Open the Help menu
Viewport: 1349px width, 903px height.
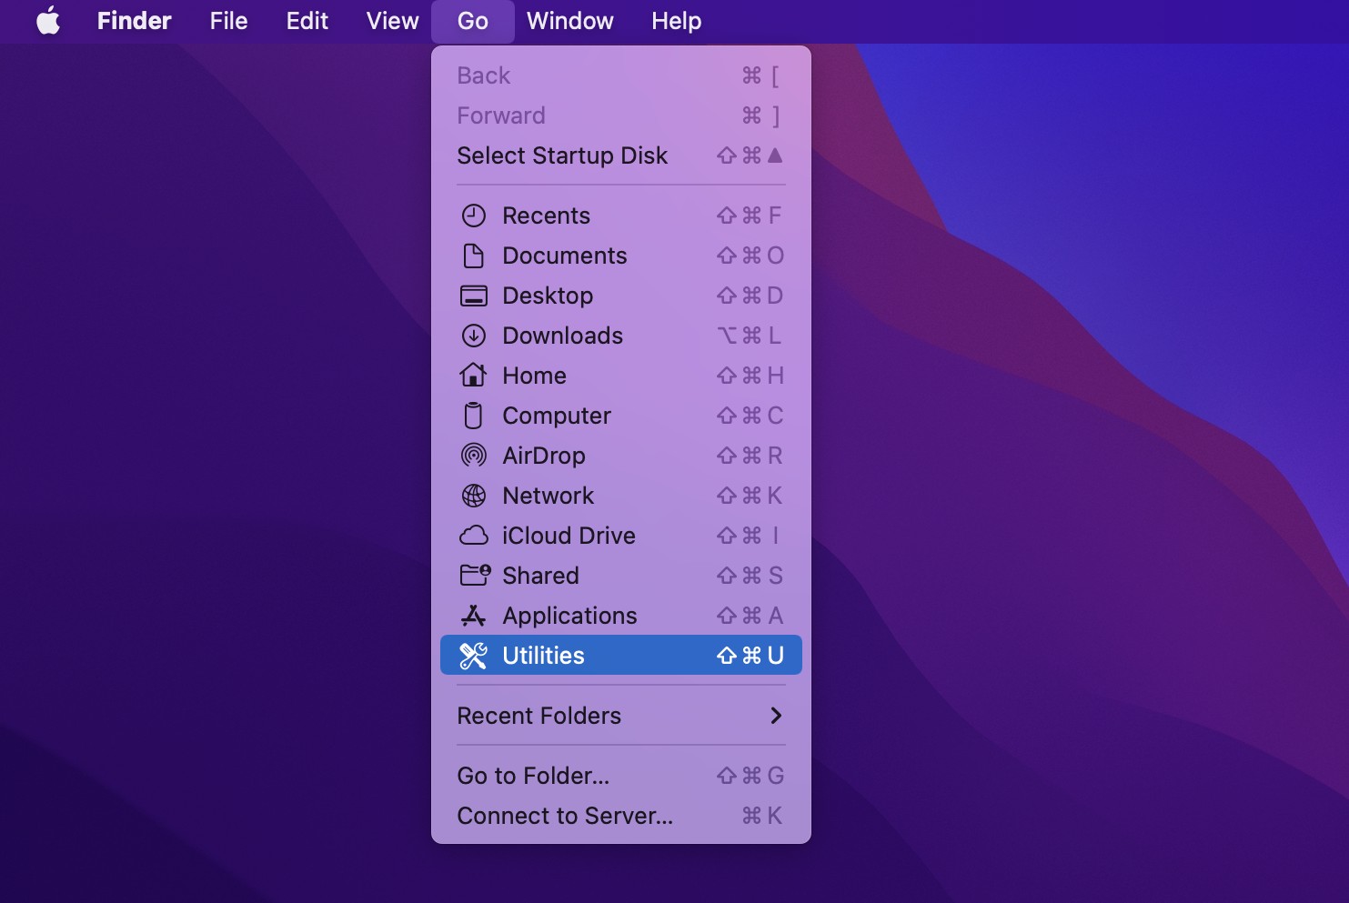tap(676, 21)
